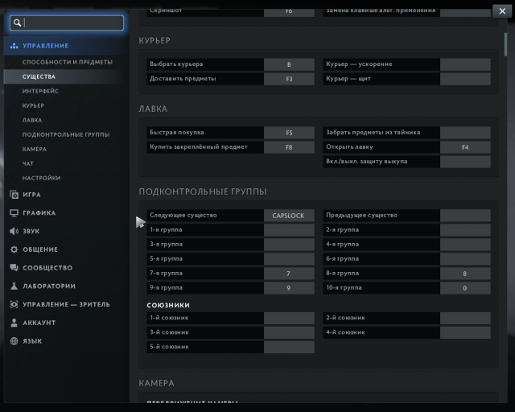
Task: Click the Управление category icon
Action: (x=14, y=46)
